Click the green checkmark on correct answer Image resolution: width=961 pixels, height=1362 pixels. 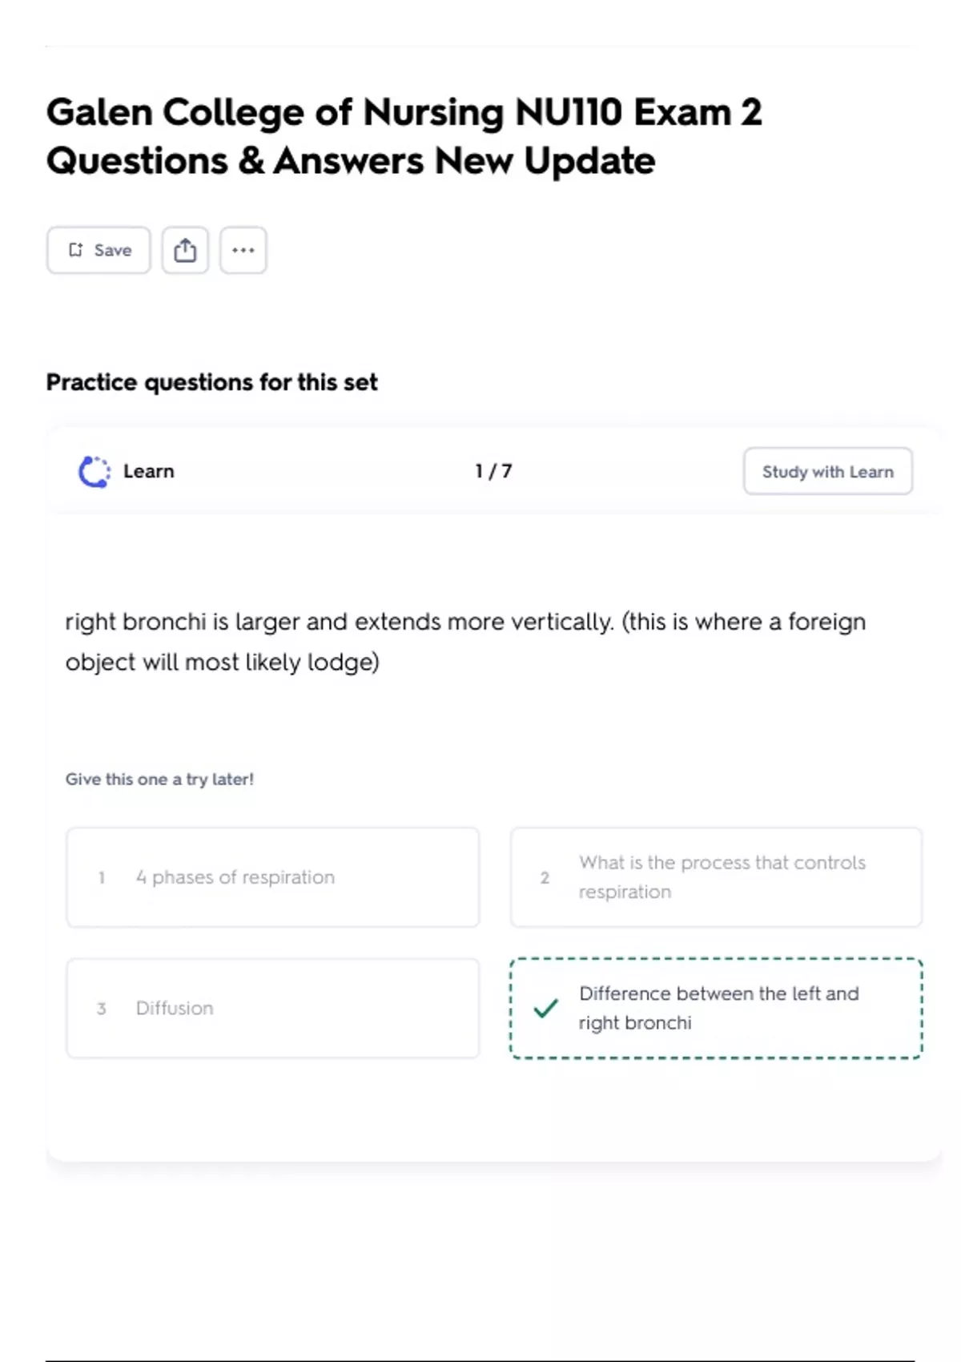(545, 1008)
